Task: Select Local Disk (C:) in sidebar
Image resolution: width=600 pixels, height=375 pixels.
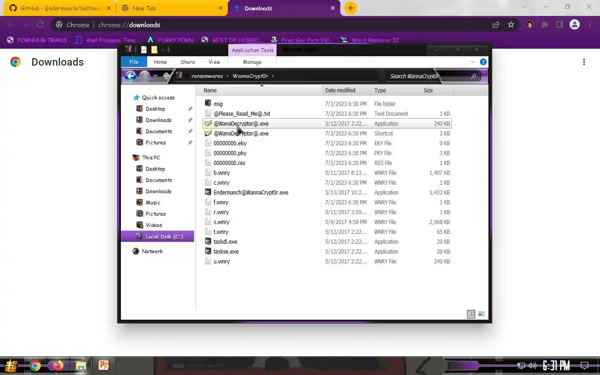Action: (157, 237)
